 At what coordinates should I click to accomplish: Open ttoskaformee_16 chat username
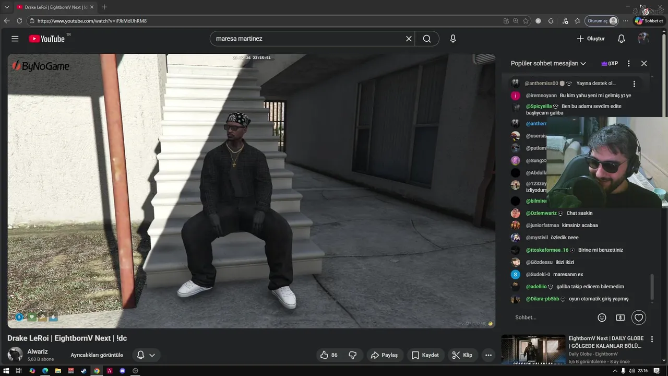[x=547, y=250]
